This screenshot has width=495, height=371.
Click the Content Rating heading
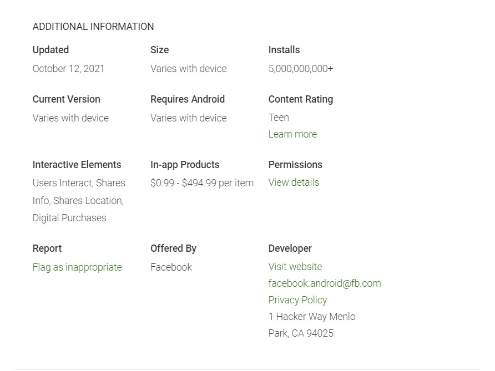tap(301, 99)
